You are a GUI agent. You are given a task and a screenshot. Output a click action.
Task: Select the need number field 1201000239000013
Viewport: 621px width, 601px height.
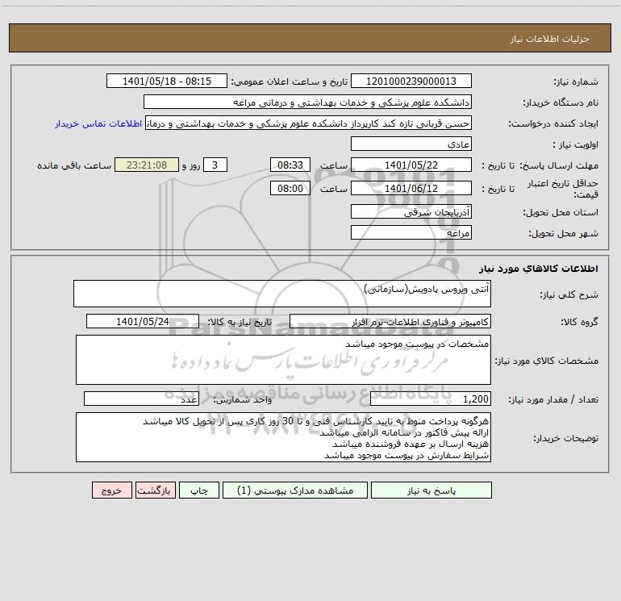[x=411, y=81]
